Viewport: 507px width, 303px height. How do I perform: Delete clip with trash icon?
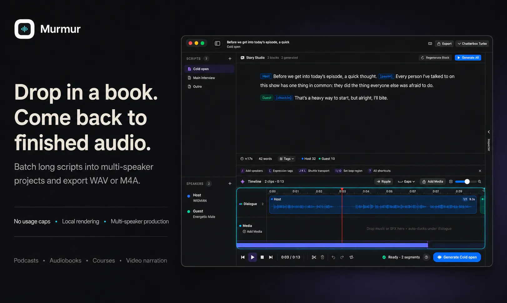click(323, 257)
